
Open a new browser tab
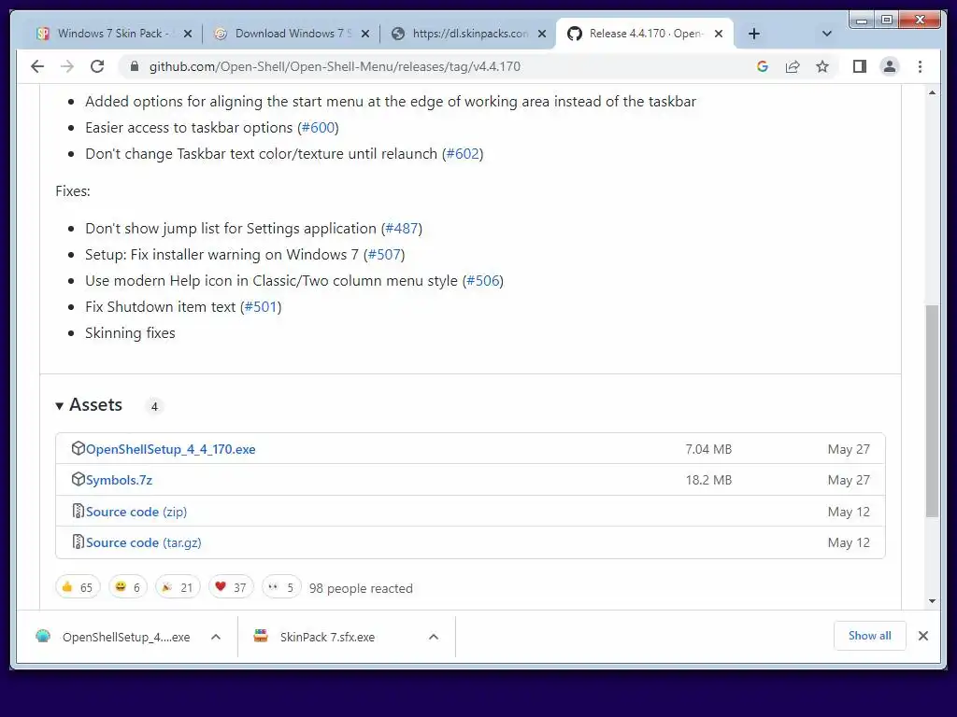754,34
